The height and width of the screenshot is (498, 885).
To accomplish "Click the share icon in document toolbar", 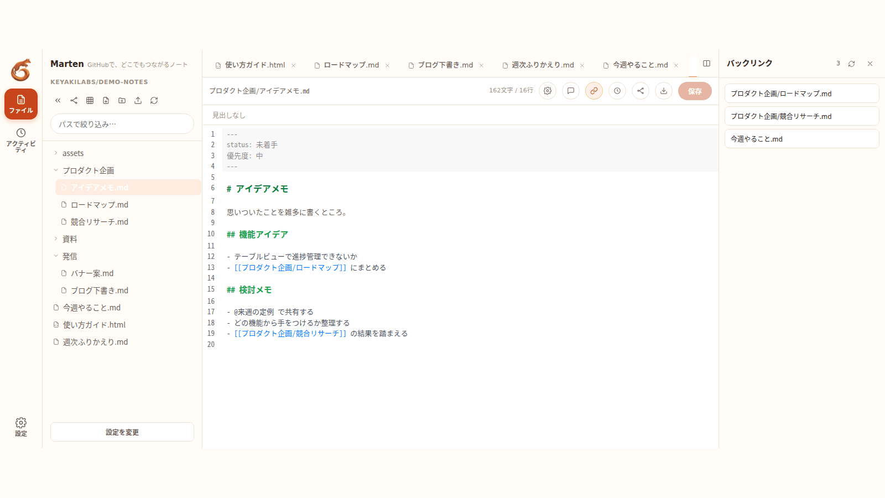I will pos(641,91).
